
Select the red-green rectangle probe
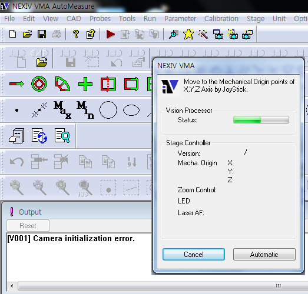click(131, 84)
